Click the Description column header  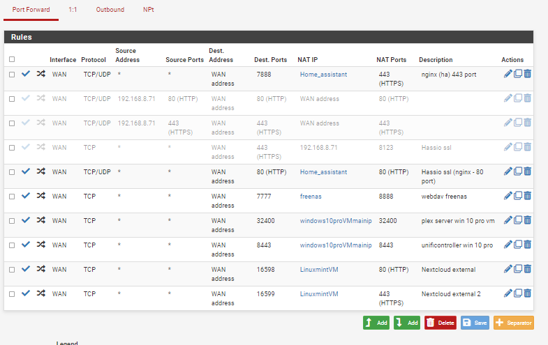(436, 60)
